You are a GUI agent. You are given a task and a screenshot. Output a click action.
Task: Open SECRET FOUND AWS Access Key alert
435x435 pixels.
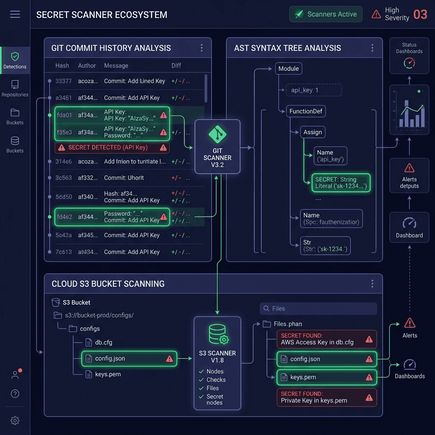pos(327,339)
